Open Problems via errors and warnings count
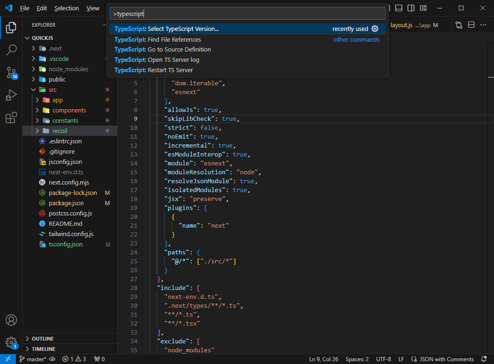Viewport: 494px width, 364px height. click(x=74, y=359)
